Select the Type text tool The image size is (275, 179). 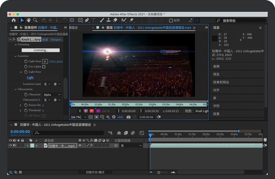click(x=93, y=20)
